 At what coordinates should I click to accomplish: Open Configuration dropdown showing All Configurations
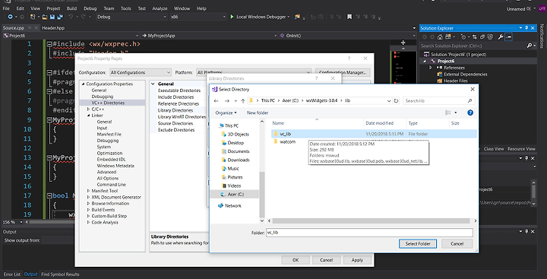coord(141,73)
